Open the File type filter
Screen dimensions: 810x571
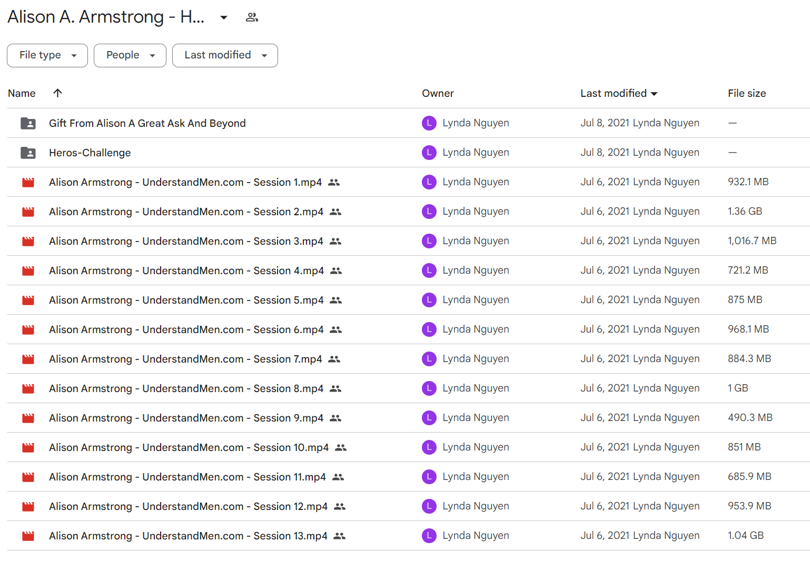pos(47,55)
